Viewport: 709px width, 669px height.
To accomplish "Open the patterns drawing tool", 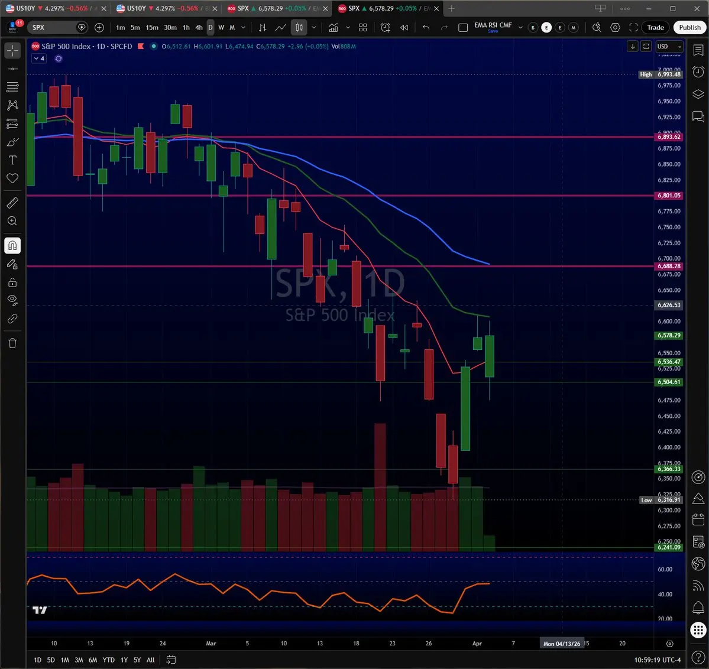I will 12,105.
